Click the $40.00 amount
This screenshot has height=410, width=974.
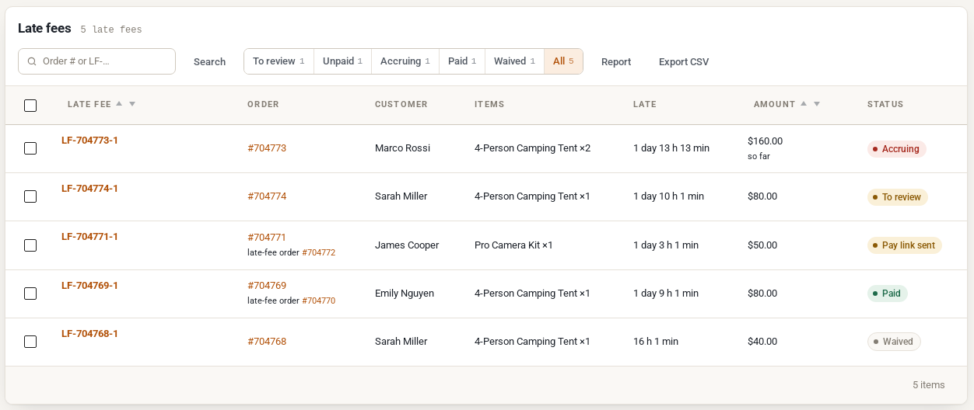tap(762, 342)
